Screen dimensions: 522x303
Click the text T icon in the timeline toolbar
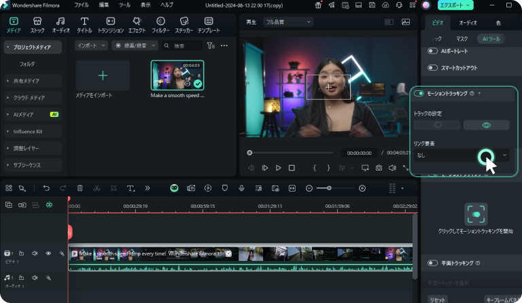click(130, 188)
